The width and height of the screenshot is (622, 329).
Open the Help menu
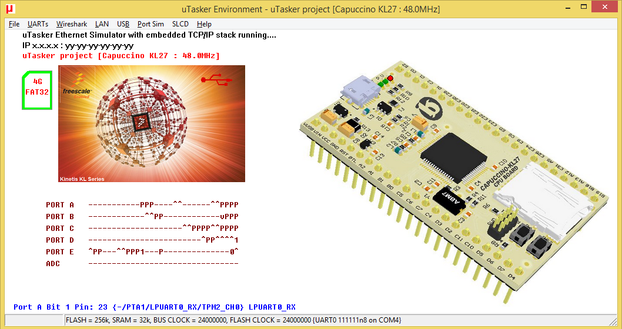(204, 24)
